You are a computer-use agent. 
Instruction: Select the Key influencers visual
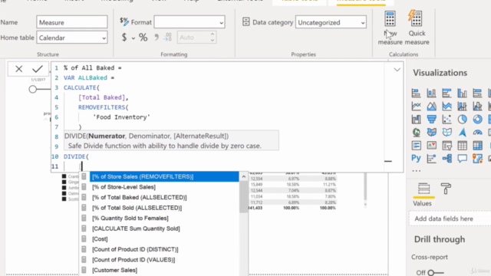click(431, 159)
